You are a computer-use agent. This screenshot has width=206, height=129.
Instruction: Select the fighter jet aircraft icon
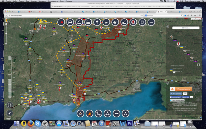point(61,22)
